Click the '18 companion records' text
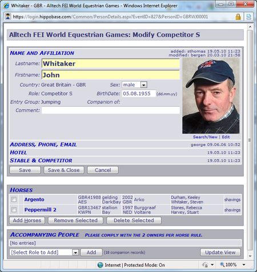 [125, 253]
